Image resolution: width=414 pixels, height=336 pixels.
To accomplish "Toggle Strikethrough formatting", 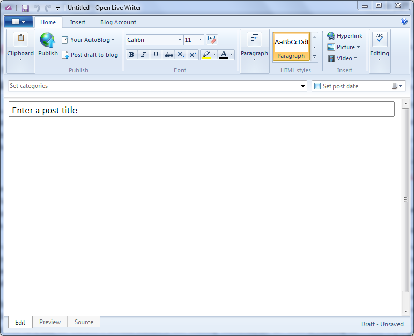I will coord(169,55).
